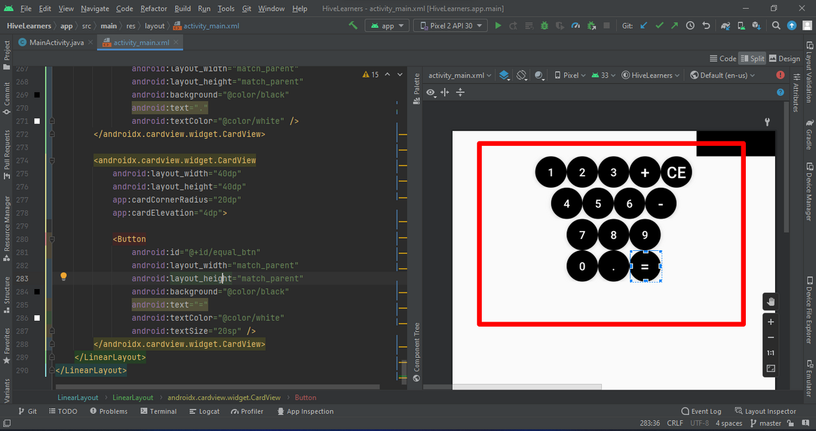816x431 pixels.
Task: Select the pan hand tool in preview
Action: pyautogui.click(x=771, y=301)
